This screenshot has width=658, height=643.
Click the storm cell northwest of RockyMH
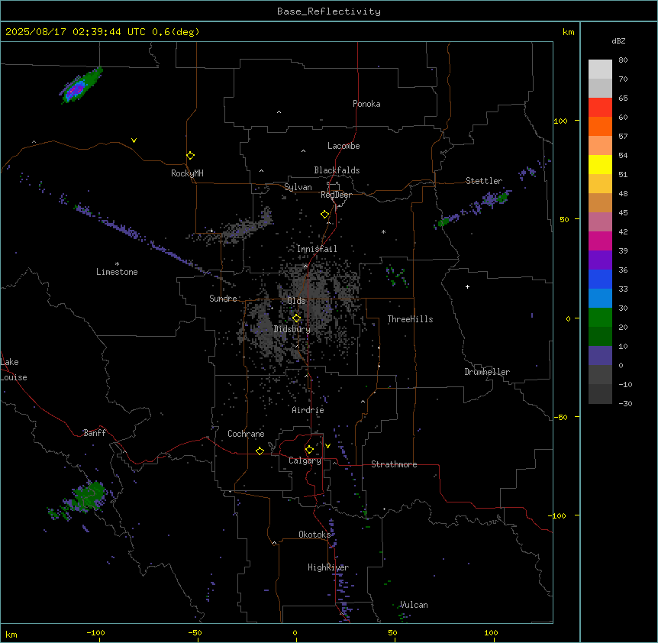[x=81, y=86]
